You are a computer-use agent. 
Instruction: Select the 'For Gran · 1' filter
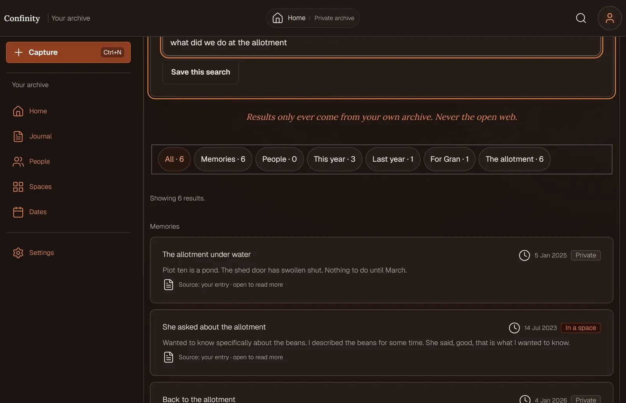pos(450,159)
